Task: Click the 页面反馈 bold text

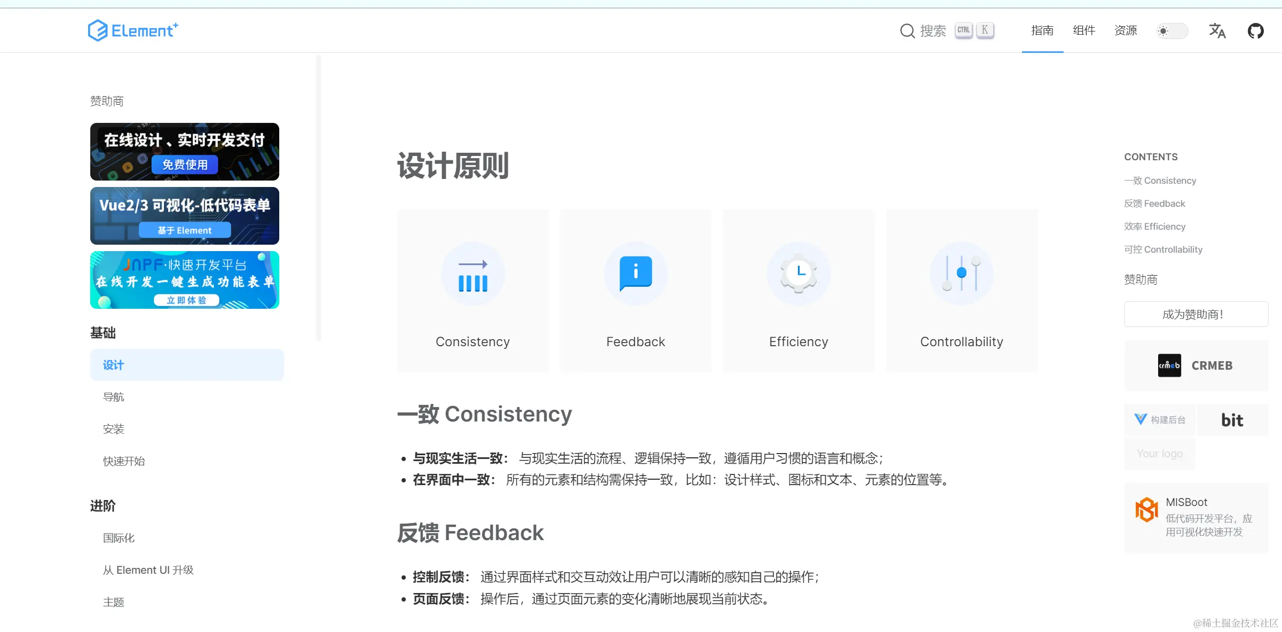Action: pyautogui.click(x=442, y=599)
